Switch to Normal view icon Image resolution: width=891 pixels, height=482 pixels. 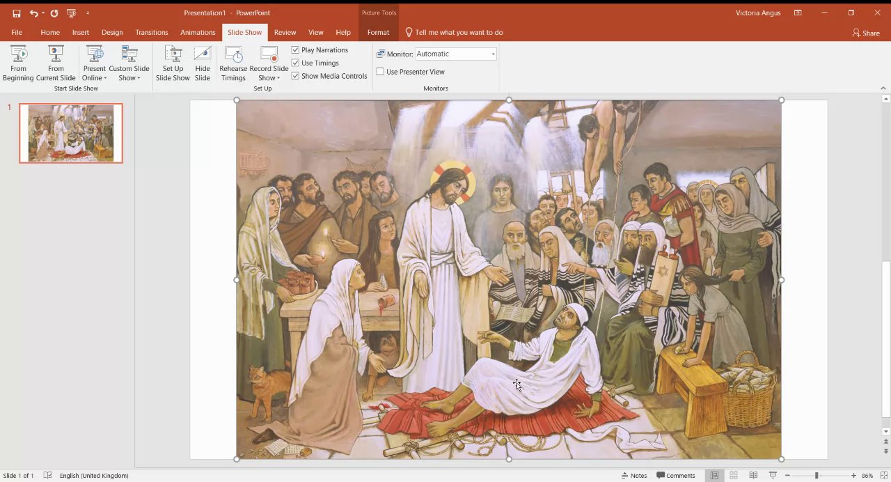pyautogui.click(x=714, y=476)
